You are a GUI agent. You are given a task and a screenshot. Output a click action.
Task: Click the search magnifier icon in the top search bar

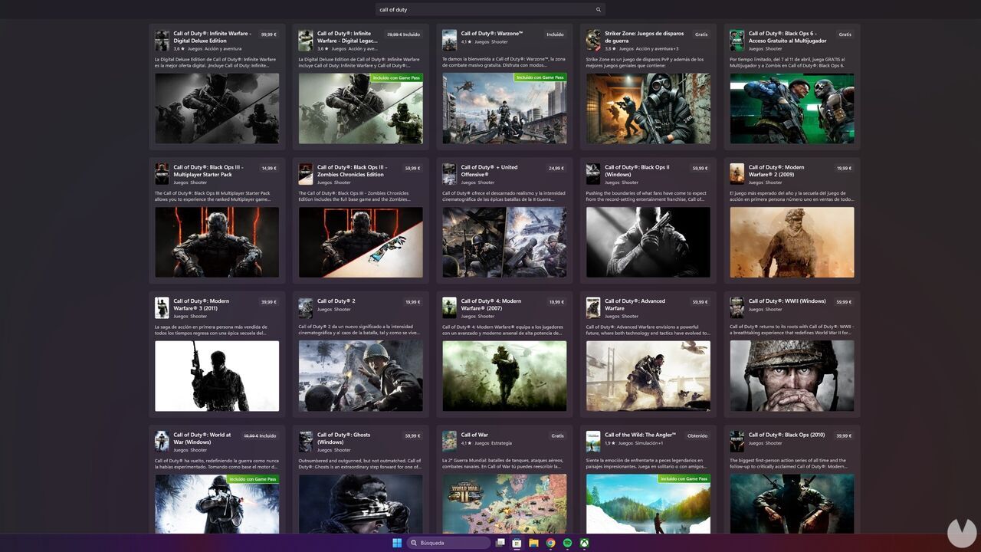[x=599, y=9]
